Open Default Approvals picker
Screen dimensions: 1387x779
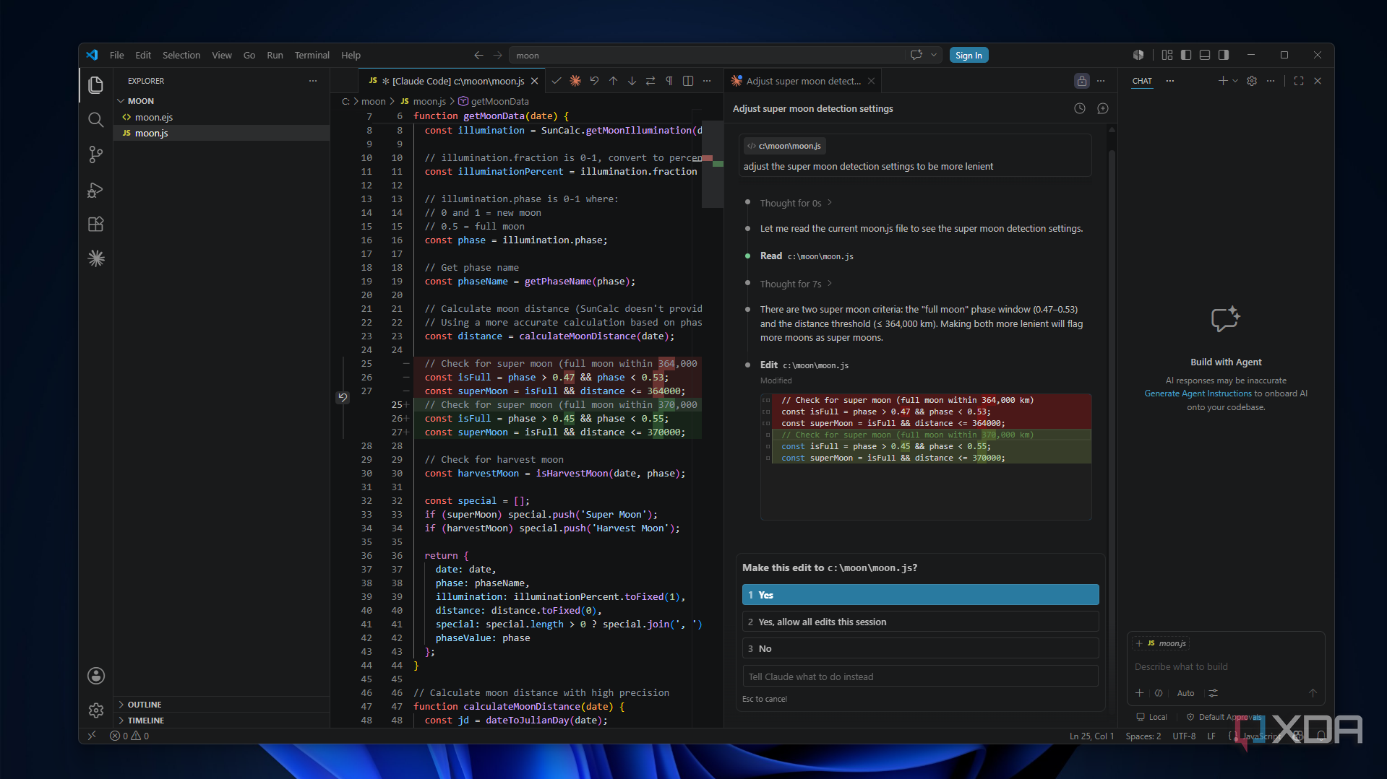[1224, 717]
